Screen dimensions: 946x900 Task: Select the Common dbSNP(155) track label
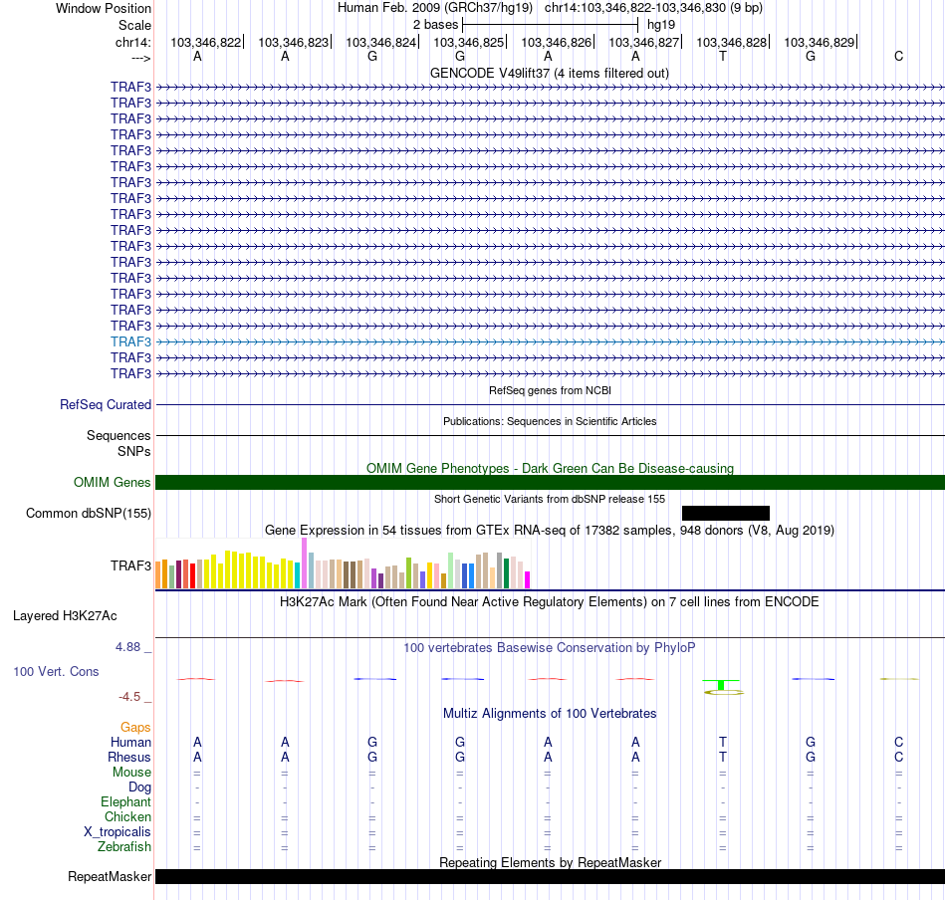[88, 514]
